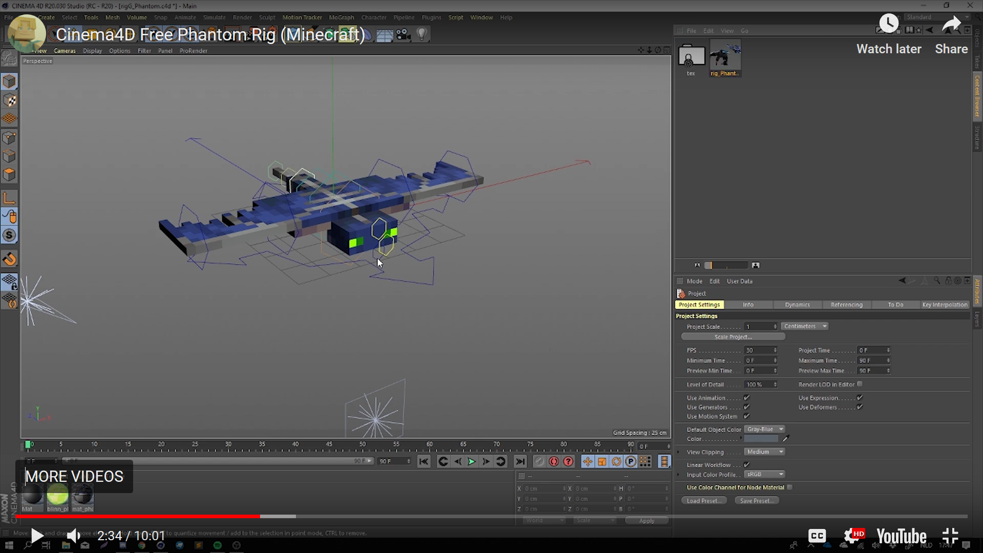Image resolution: width=983 pixels, height=553 pixels.
Task: Open the video title link
Action: pyautogui.click(x=210, y=34)
